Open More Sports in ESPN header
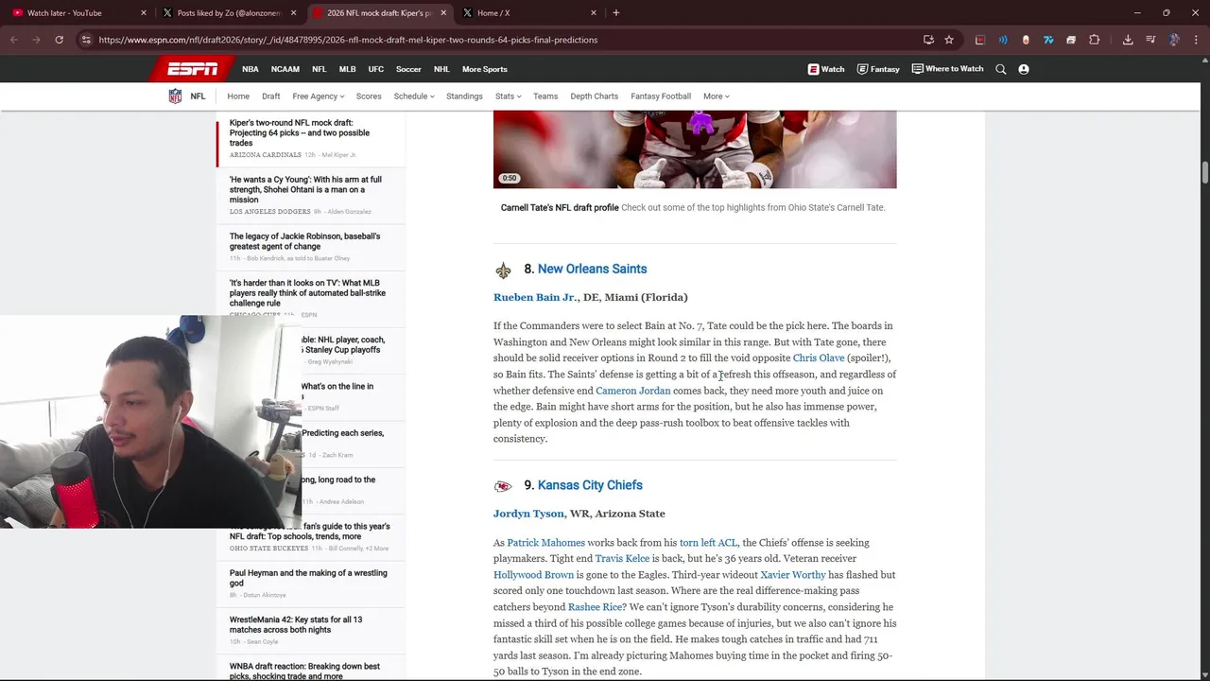Screen dimensions: 1210x681 tap(485, 69)
